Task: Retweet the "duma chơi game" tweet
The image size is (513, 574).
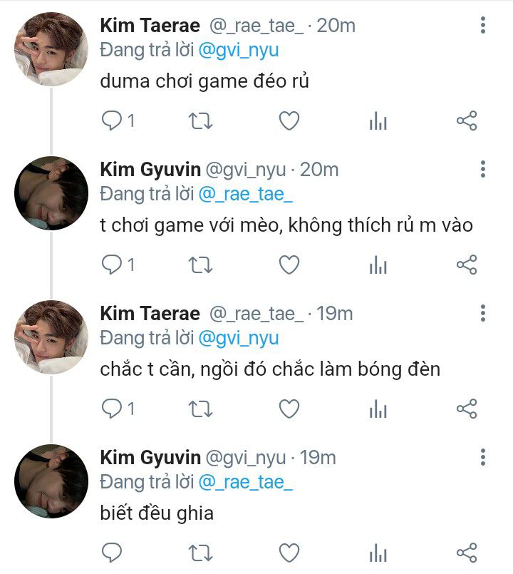Action: point(200,121)
